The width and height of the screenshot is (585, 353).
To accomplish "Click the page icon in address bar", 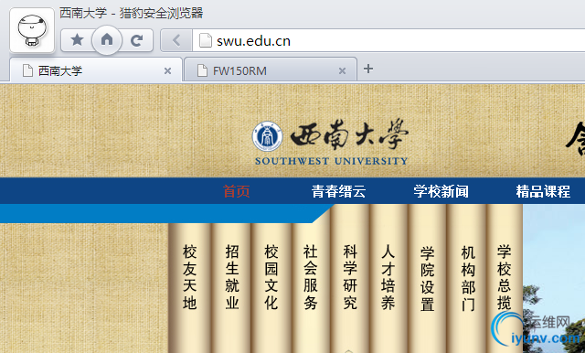I will tap(205, 40).
